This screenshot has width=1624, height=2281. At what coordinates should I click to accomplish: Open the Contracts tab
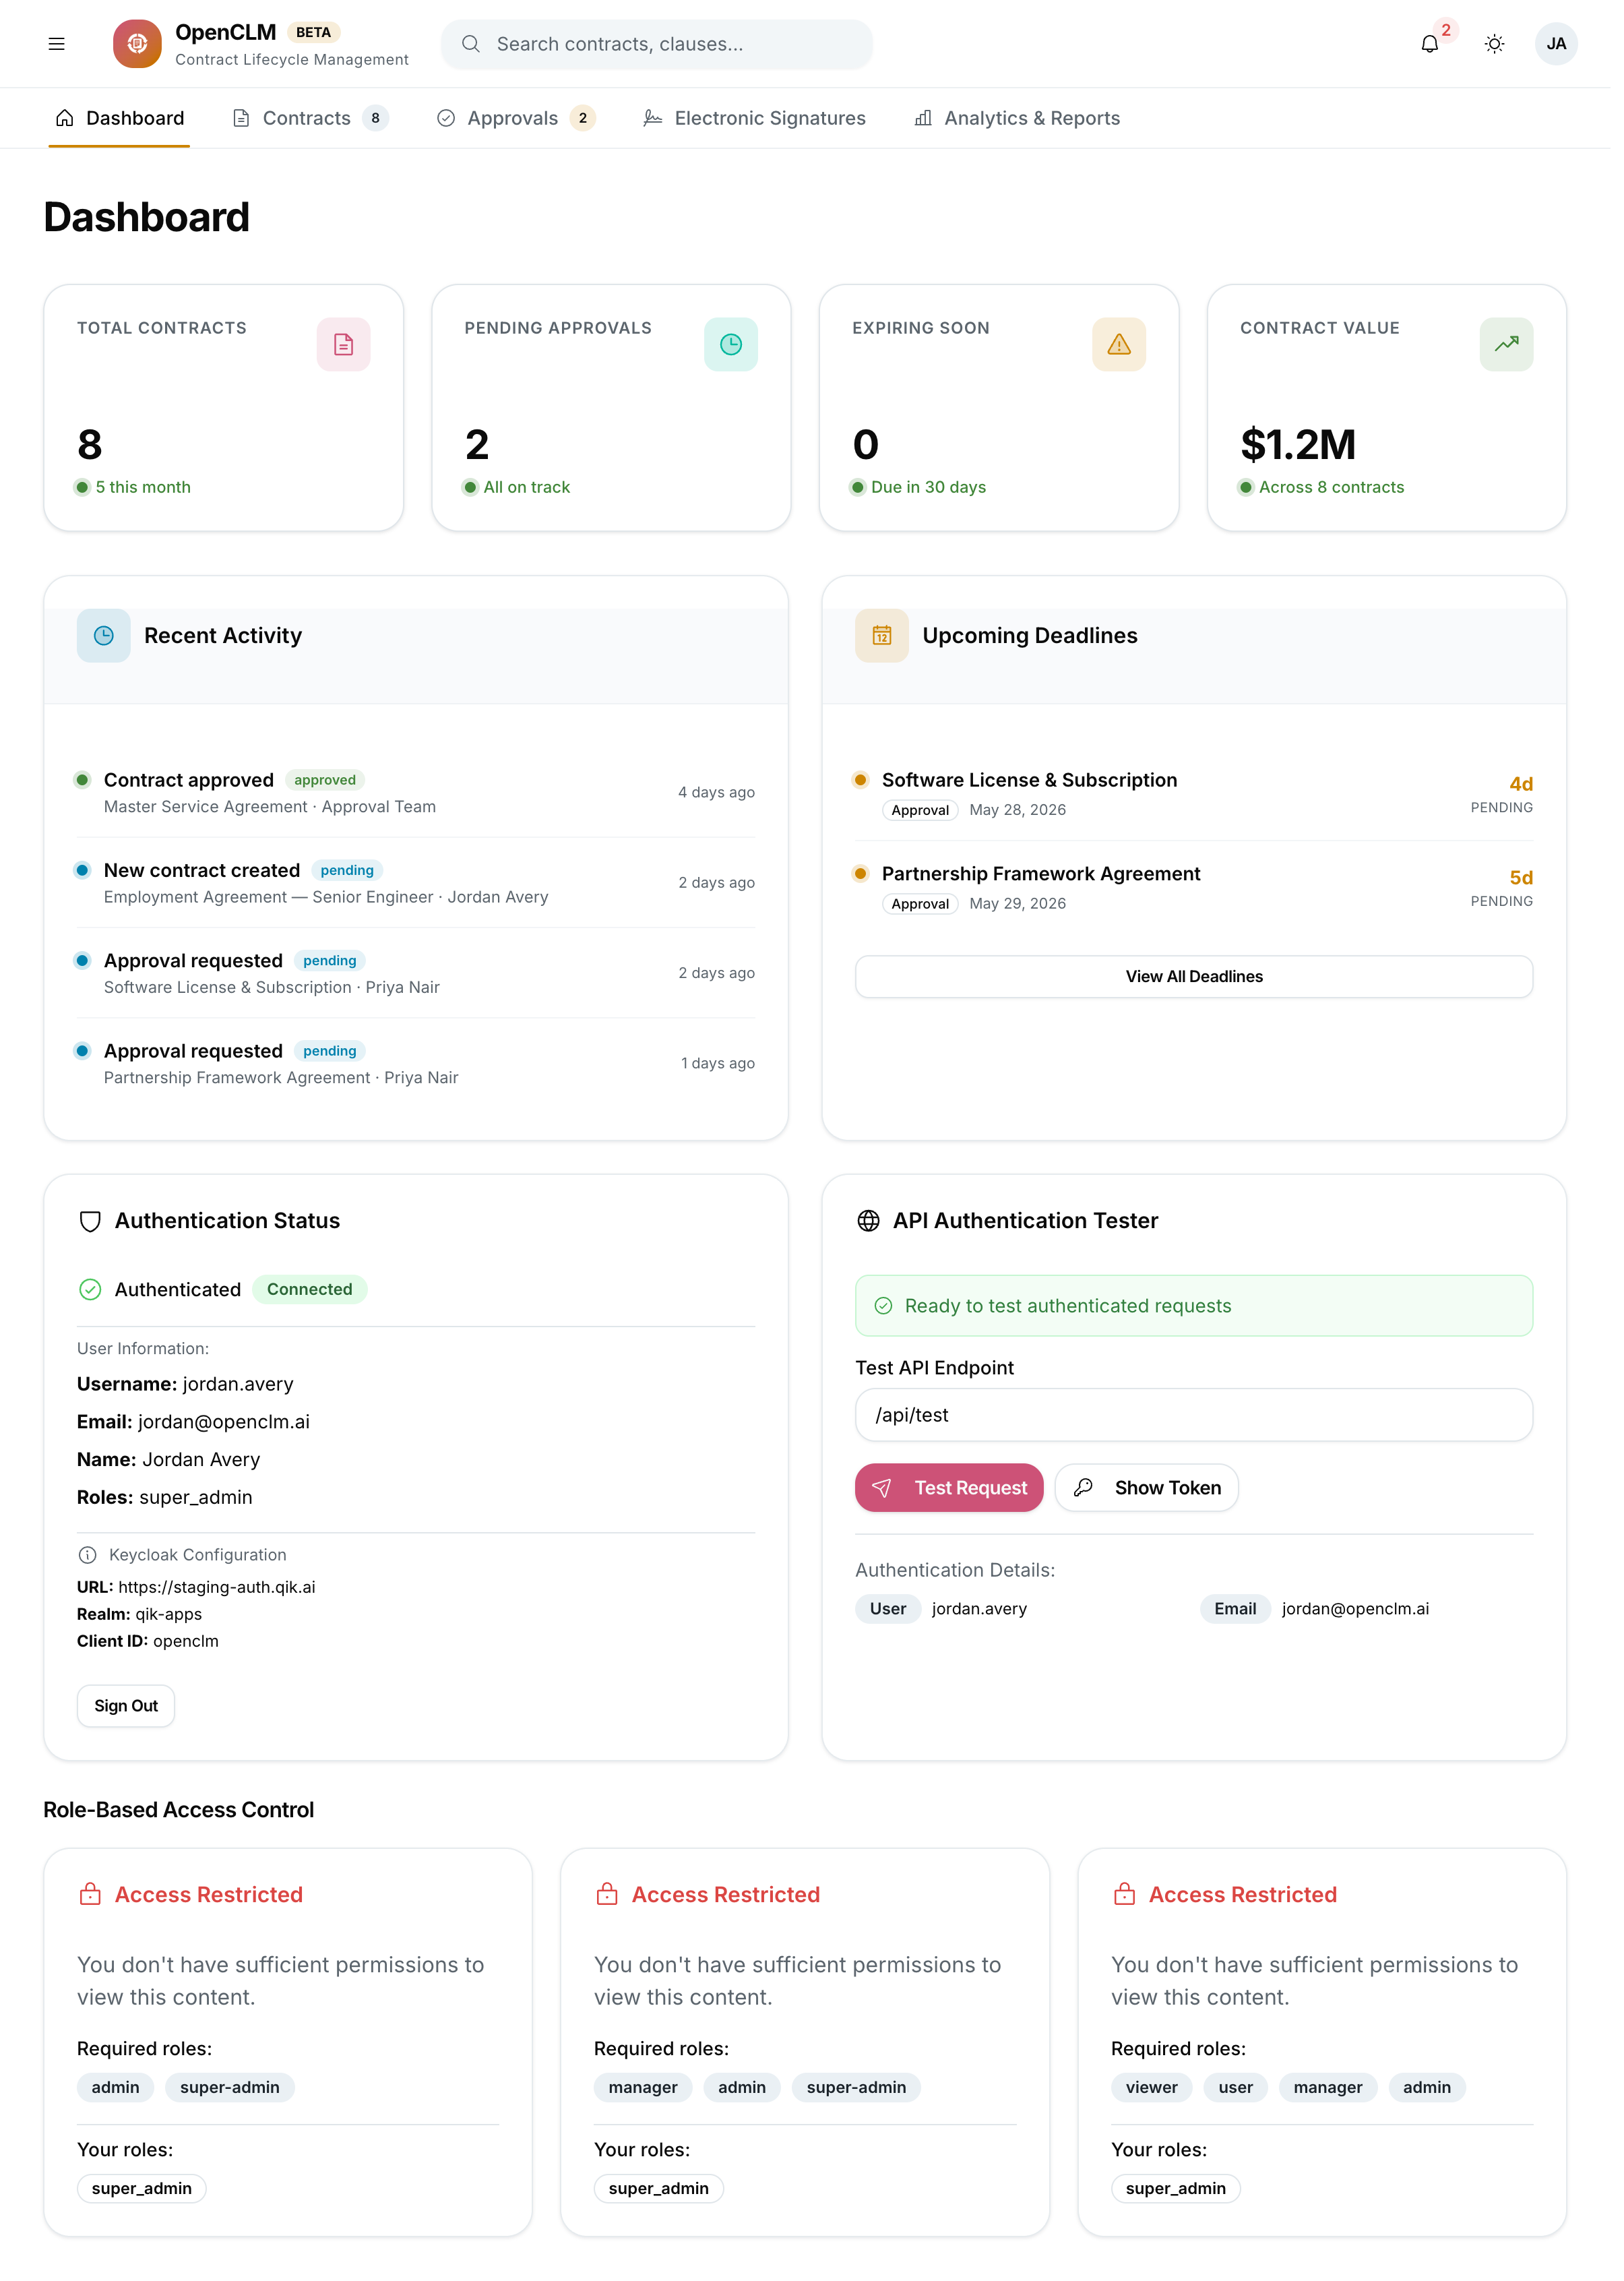(x=311, y=119)
